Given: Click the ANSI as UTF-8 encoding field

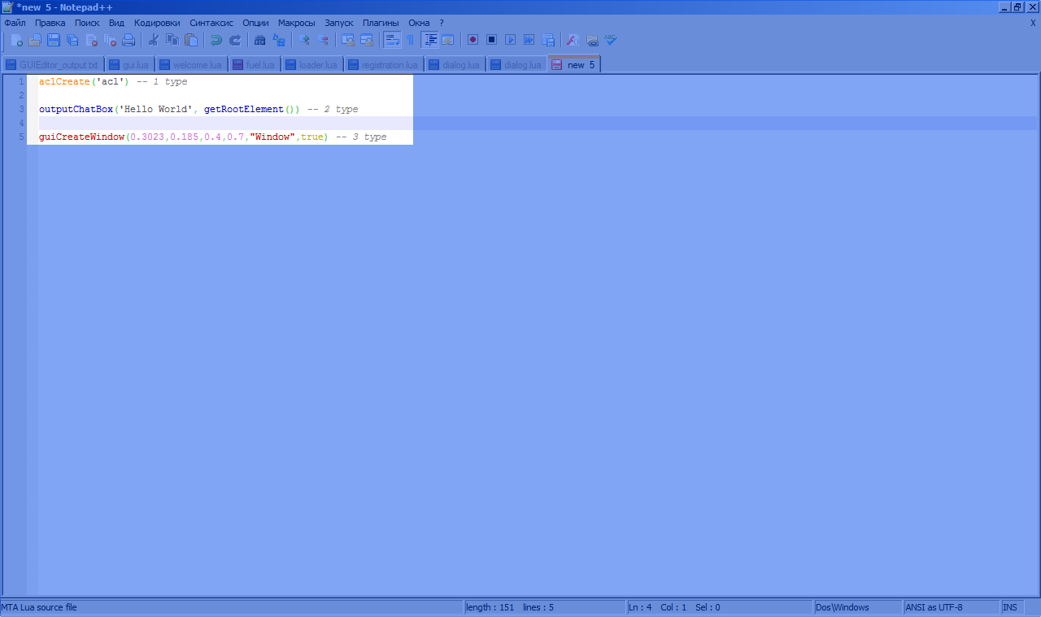Looking at the screenshot, I should click(934, 607).
